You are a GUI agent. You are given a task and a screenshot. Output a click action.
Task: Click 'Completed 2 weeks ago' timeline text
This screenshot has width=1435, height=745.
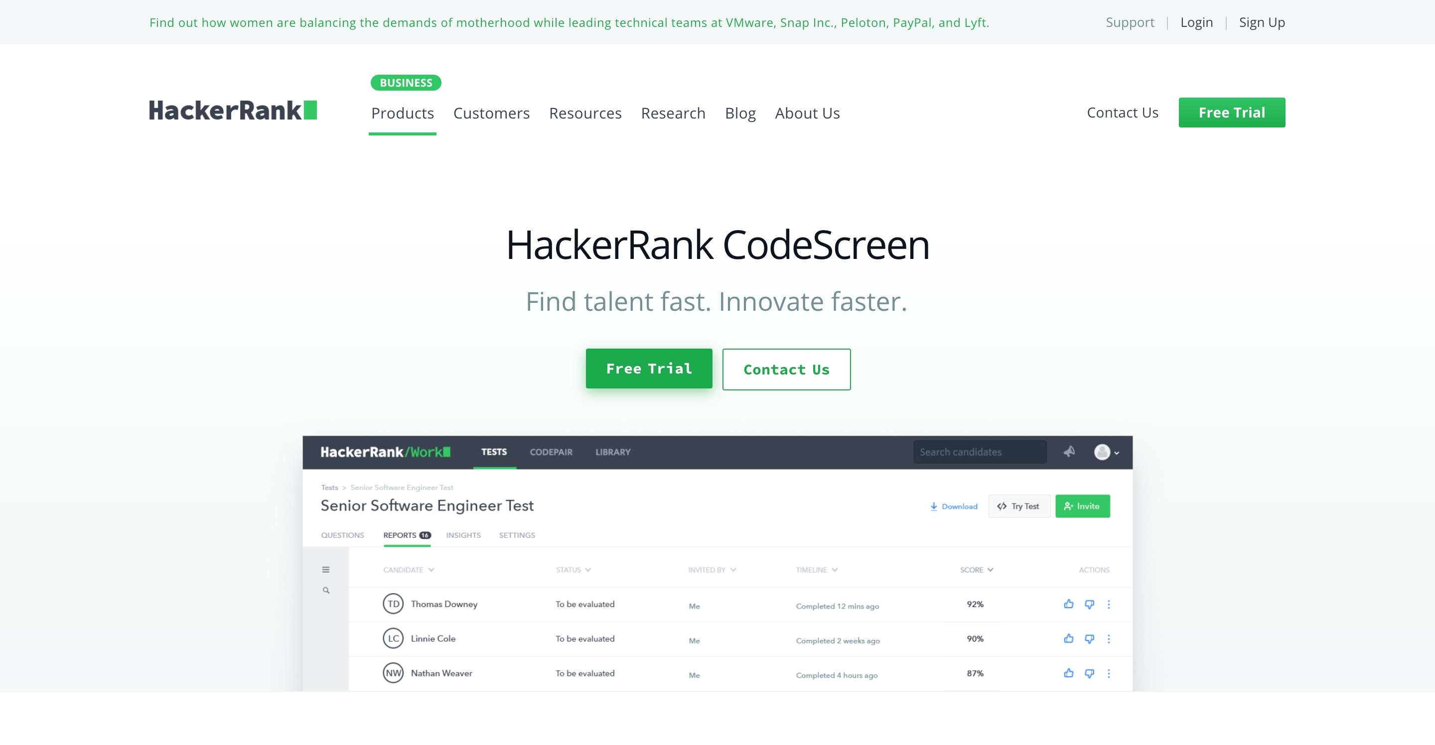pos(838,641)
